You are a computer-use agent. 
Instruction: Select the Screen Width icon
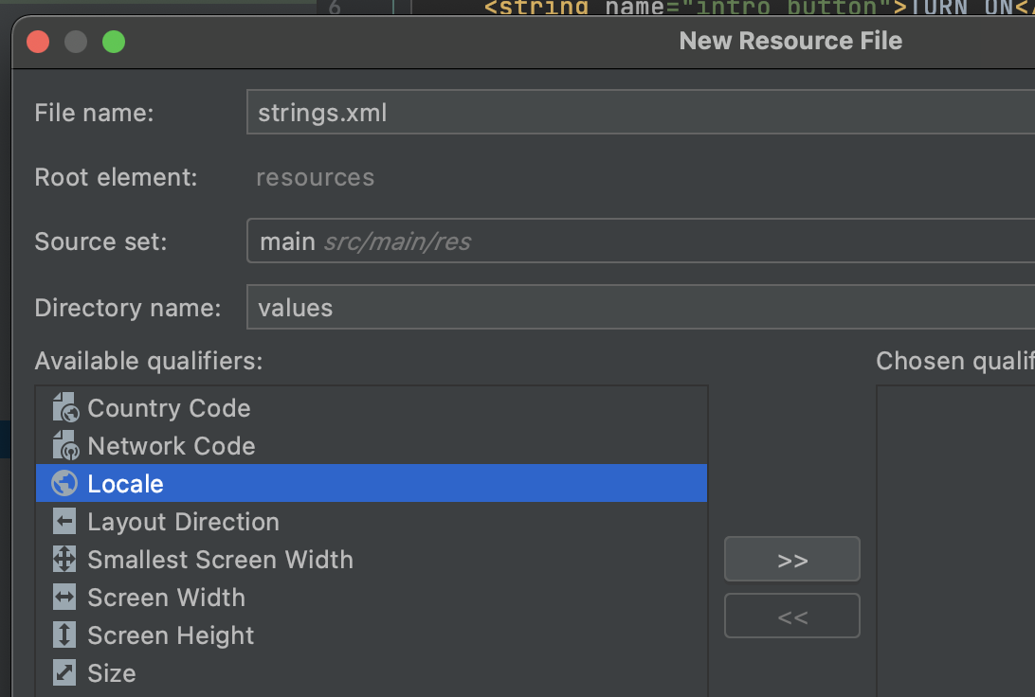tap(64, 598)
